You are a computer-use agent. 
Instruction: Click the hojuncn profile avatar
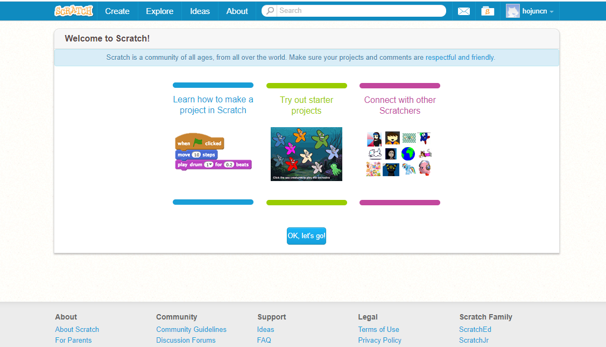pyautogui.click(x=513, y=11)
